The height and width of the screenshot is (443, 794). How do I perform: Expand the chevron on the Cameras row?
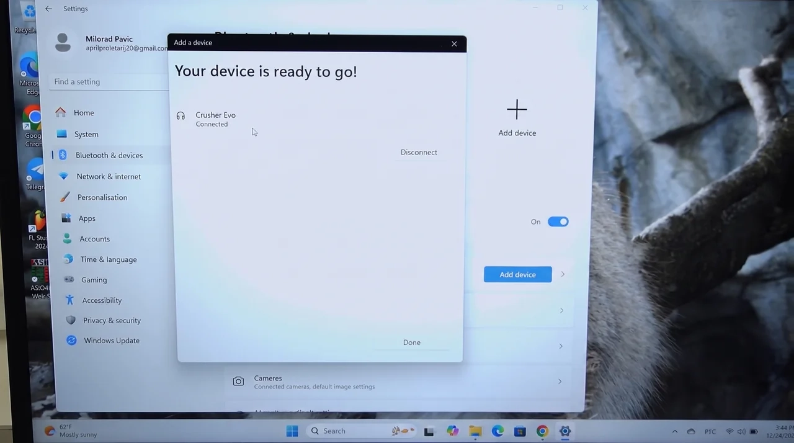[x=560, y=382]
